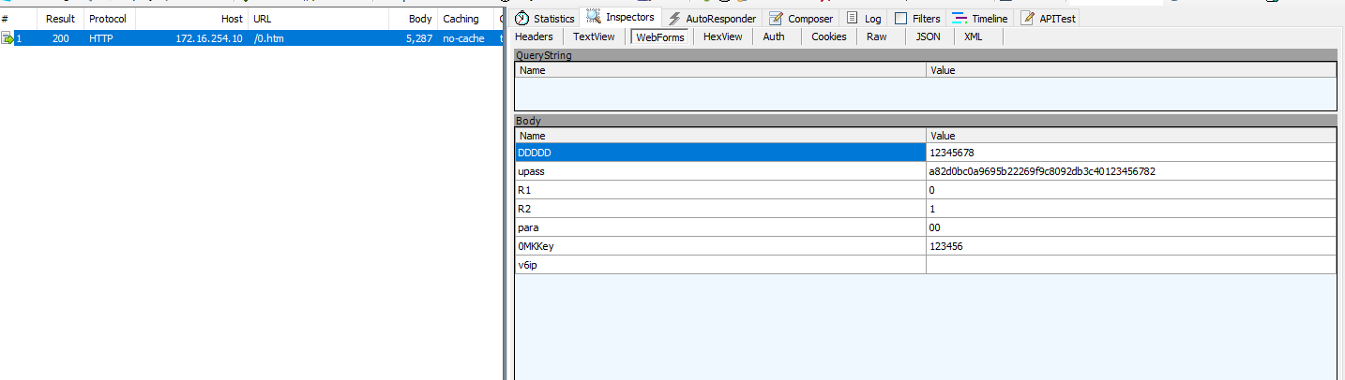Click the empty v6ip value cell

click(1131, 265)
